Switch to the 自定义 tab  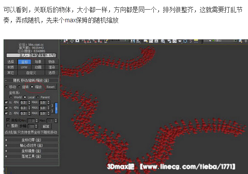point(31,73)
